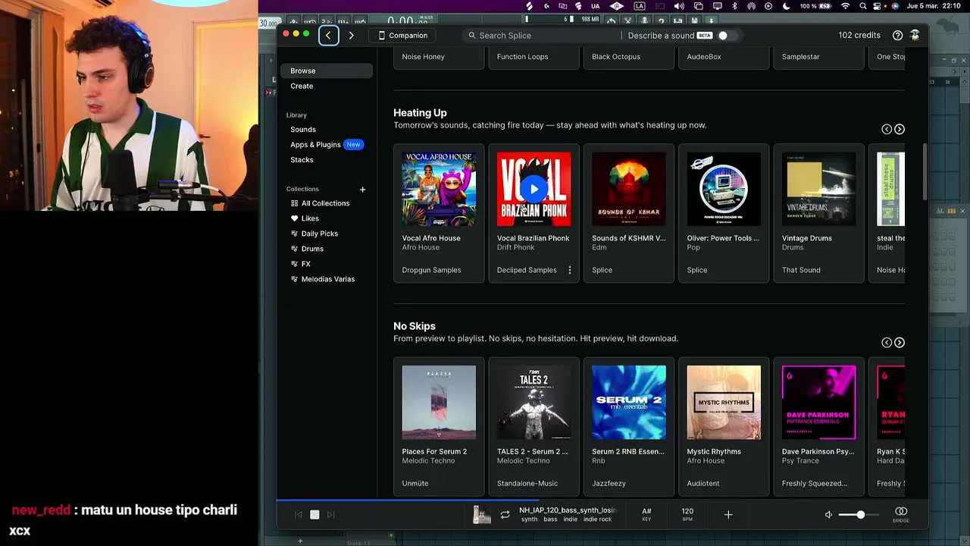Screen dimensions: 970x546
Task: Add current sample with the plus icon
Action: point(728,515)
